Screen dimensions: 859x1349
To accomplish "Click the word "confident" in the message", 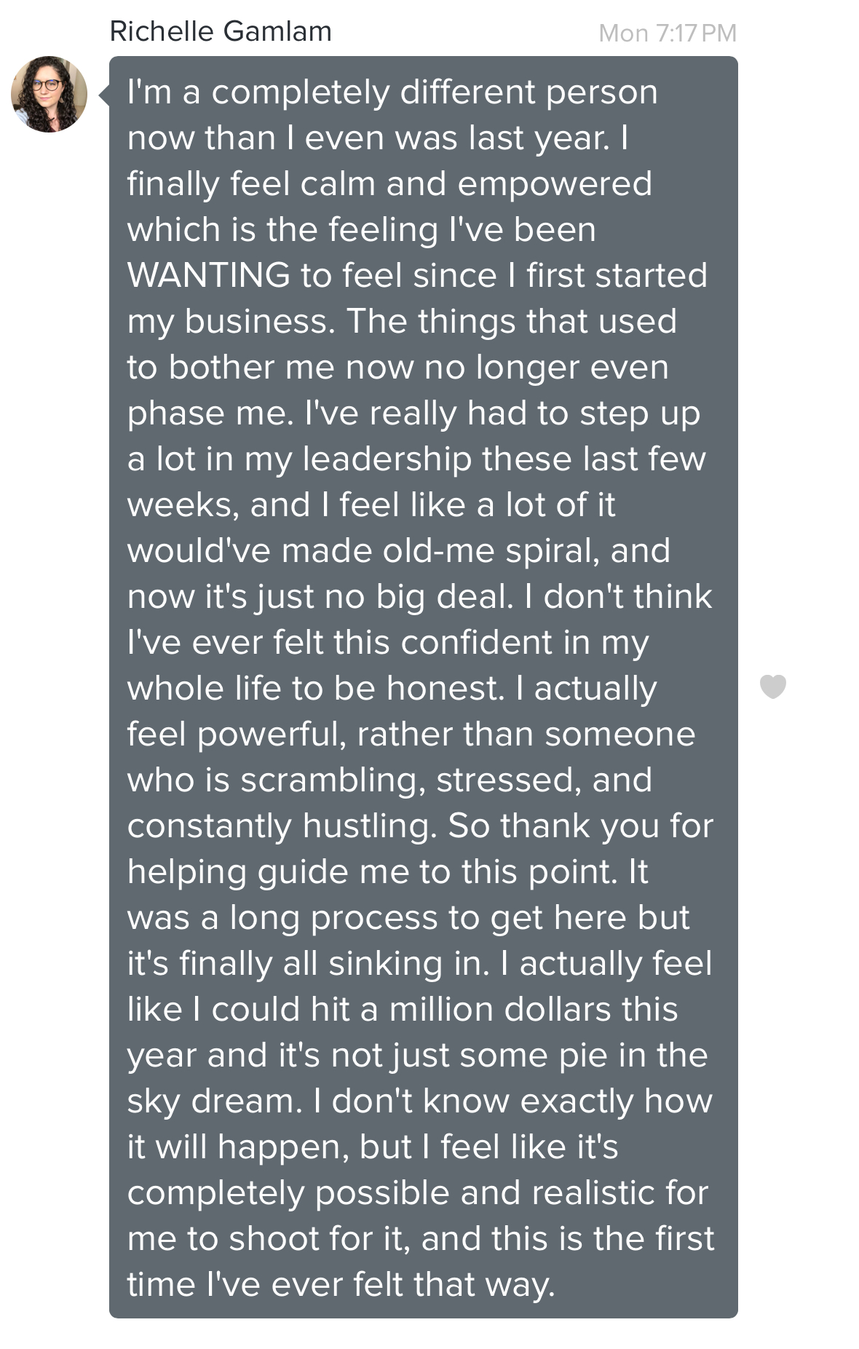I will (x=477, y=642).
